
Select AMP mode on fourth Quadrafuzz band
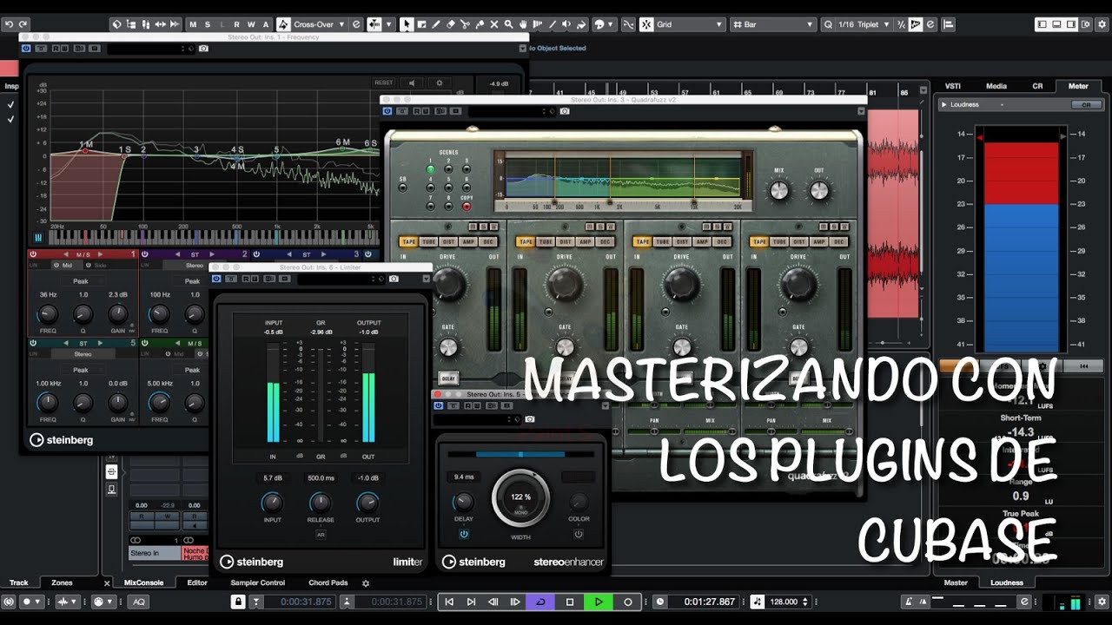click(x=818, y=241)
